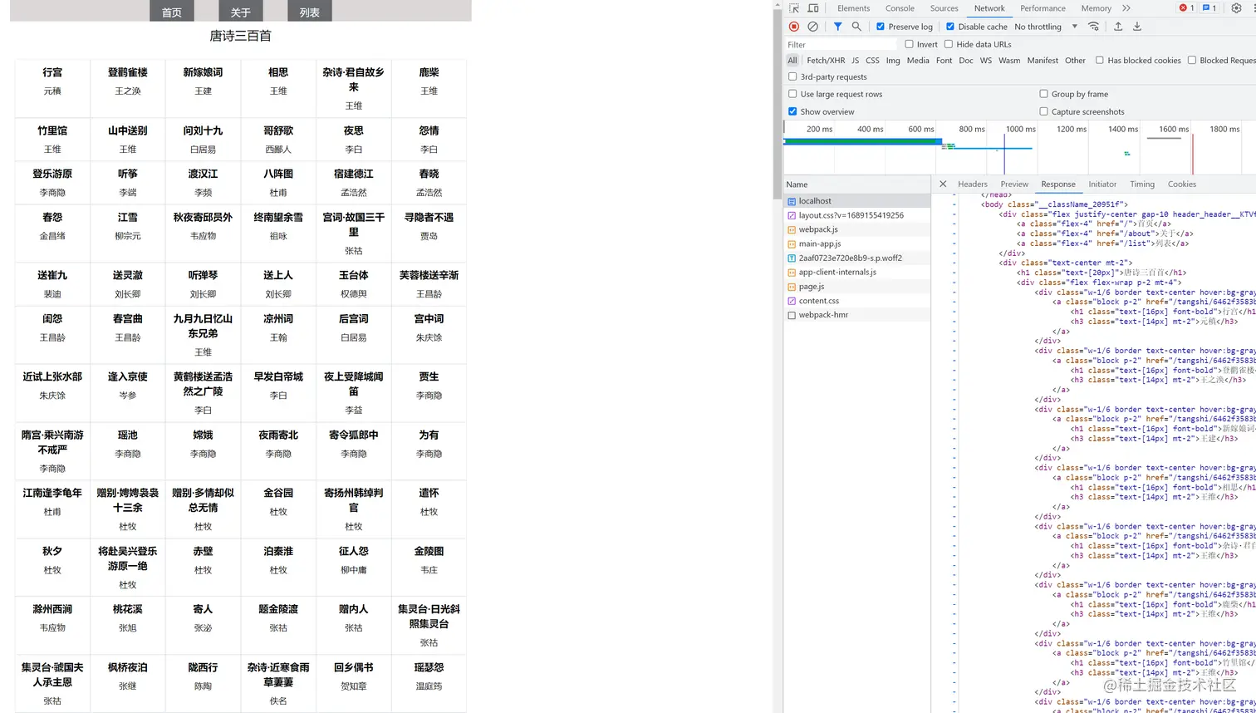Clear the network log
Screen dimensions: 1256x713
click(x=812, y=27)
